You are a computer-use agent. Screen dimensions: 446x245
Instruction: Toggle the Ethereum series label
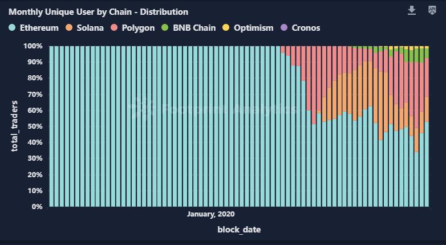[x=39, y=27]
